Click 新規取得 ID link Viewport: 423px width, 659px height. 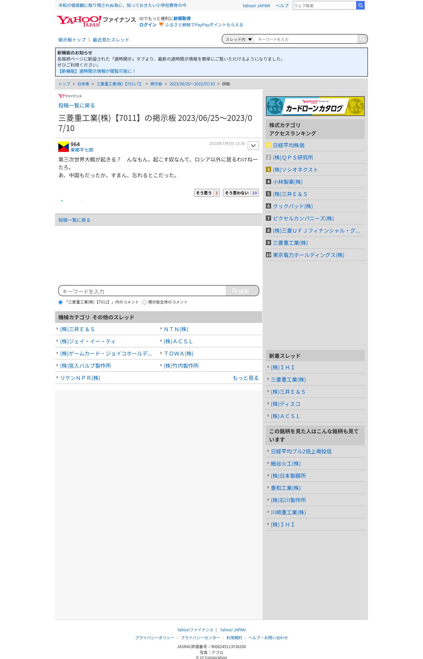(x=182, y=18)
